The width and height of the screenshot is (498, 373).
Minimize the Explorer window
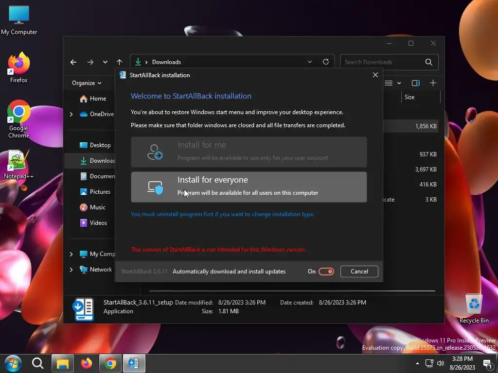click(x=389, y=43)
